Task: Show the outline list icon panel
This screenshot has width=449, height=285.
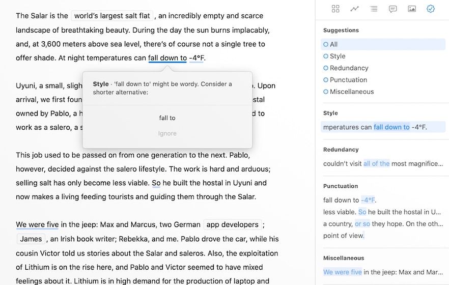Action: point(374,9)
